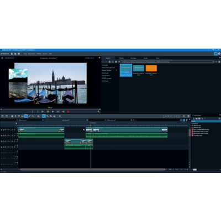Activate the mouse pointer selection mode icon
221x221 pixels.
pos(44,116)
